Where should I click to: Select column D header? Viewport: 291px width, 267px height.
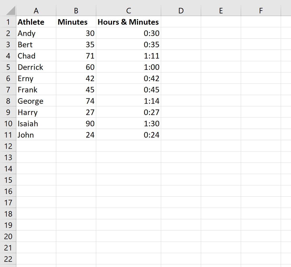(x=181, y=11)
